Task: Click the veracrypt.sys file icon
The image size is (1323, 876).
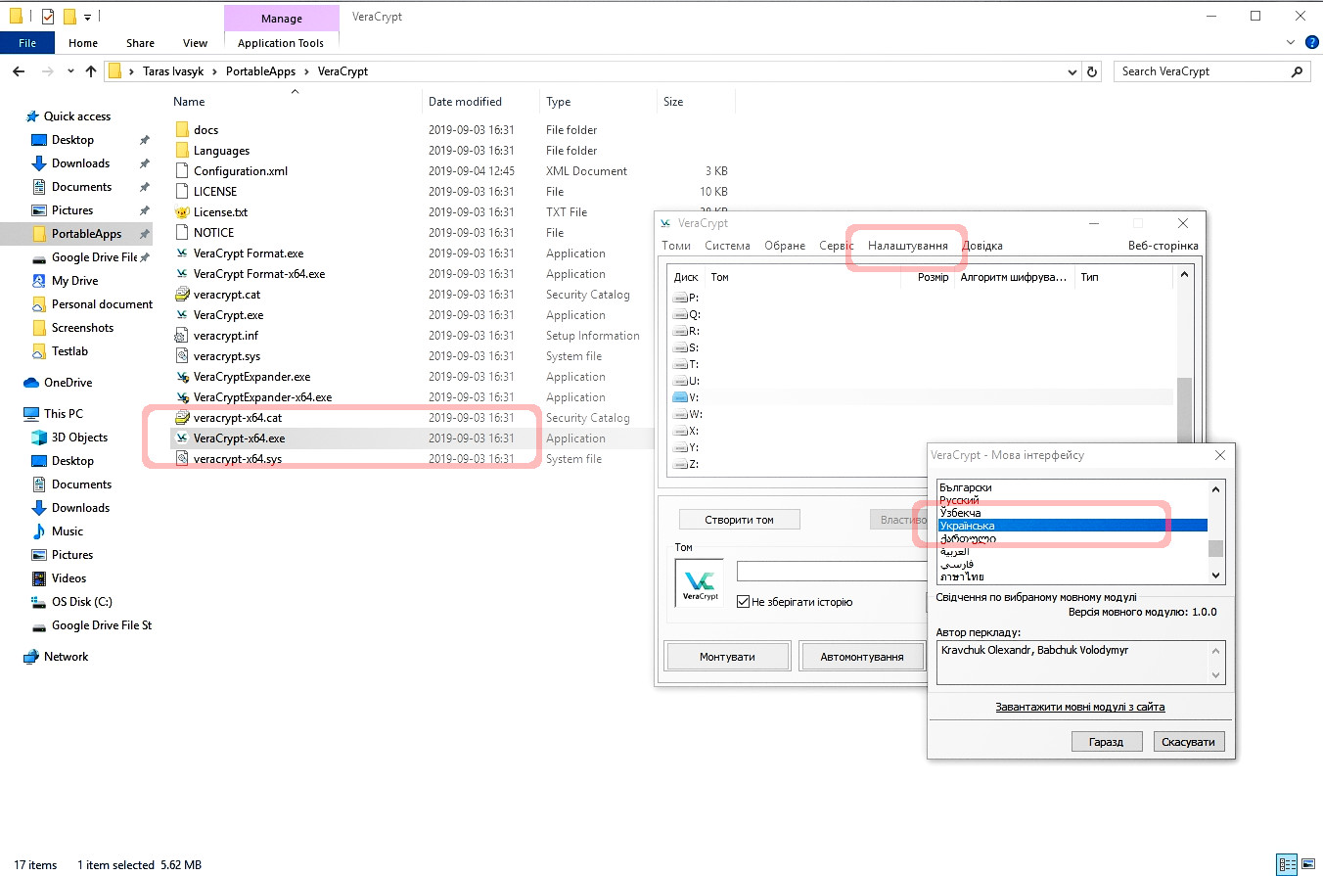Action: coord(182,355)
